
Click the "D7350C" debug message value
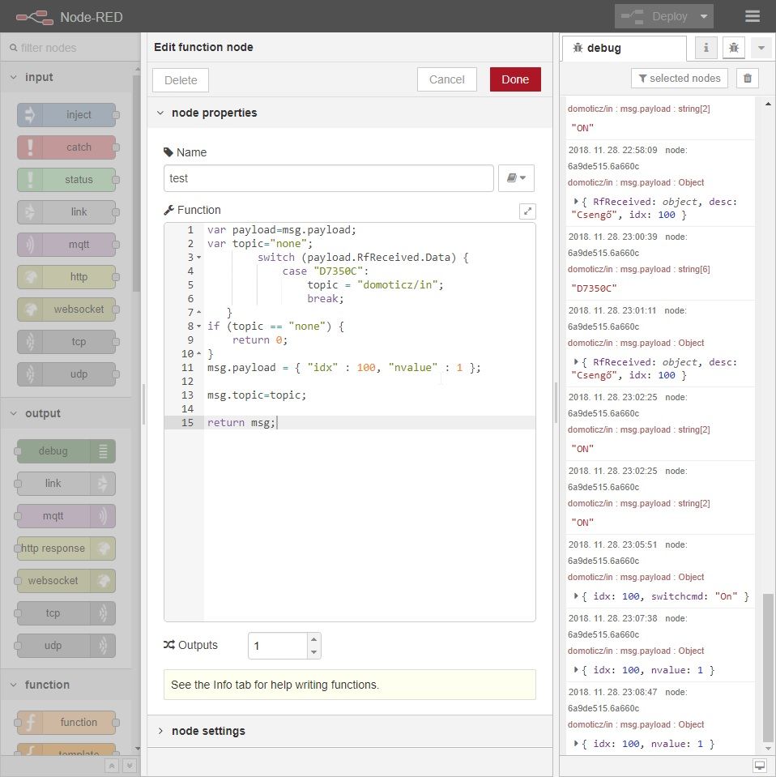tap(594, 288)
